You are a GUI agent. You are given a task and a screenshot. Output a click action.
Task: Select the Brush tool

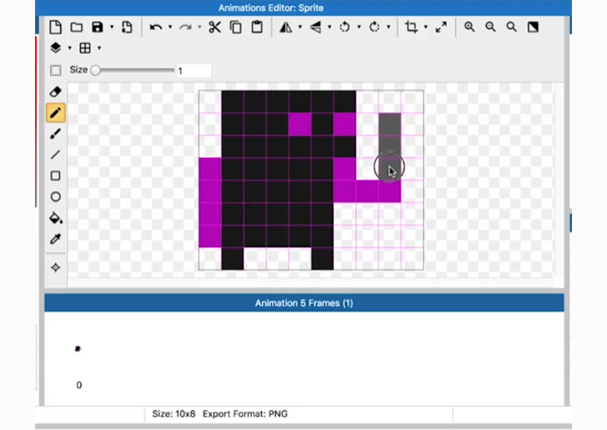(x=56, y=134)
